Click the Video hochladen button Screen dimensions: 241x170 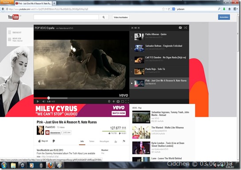tap(120, 17)
